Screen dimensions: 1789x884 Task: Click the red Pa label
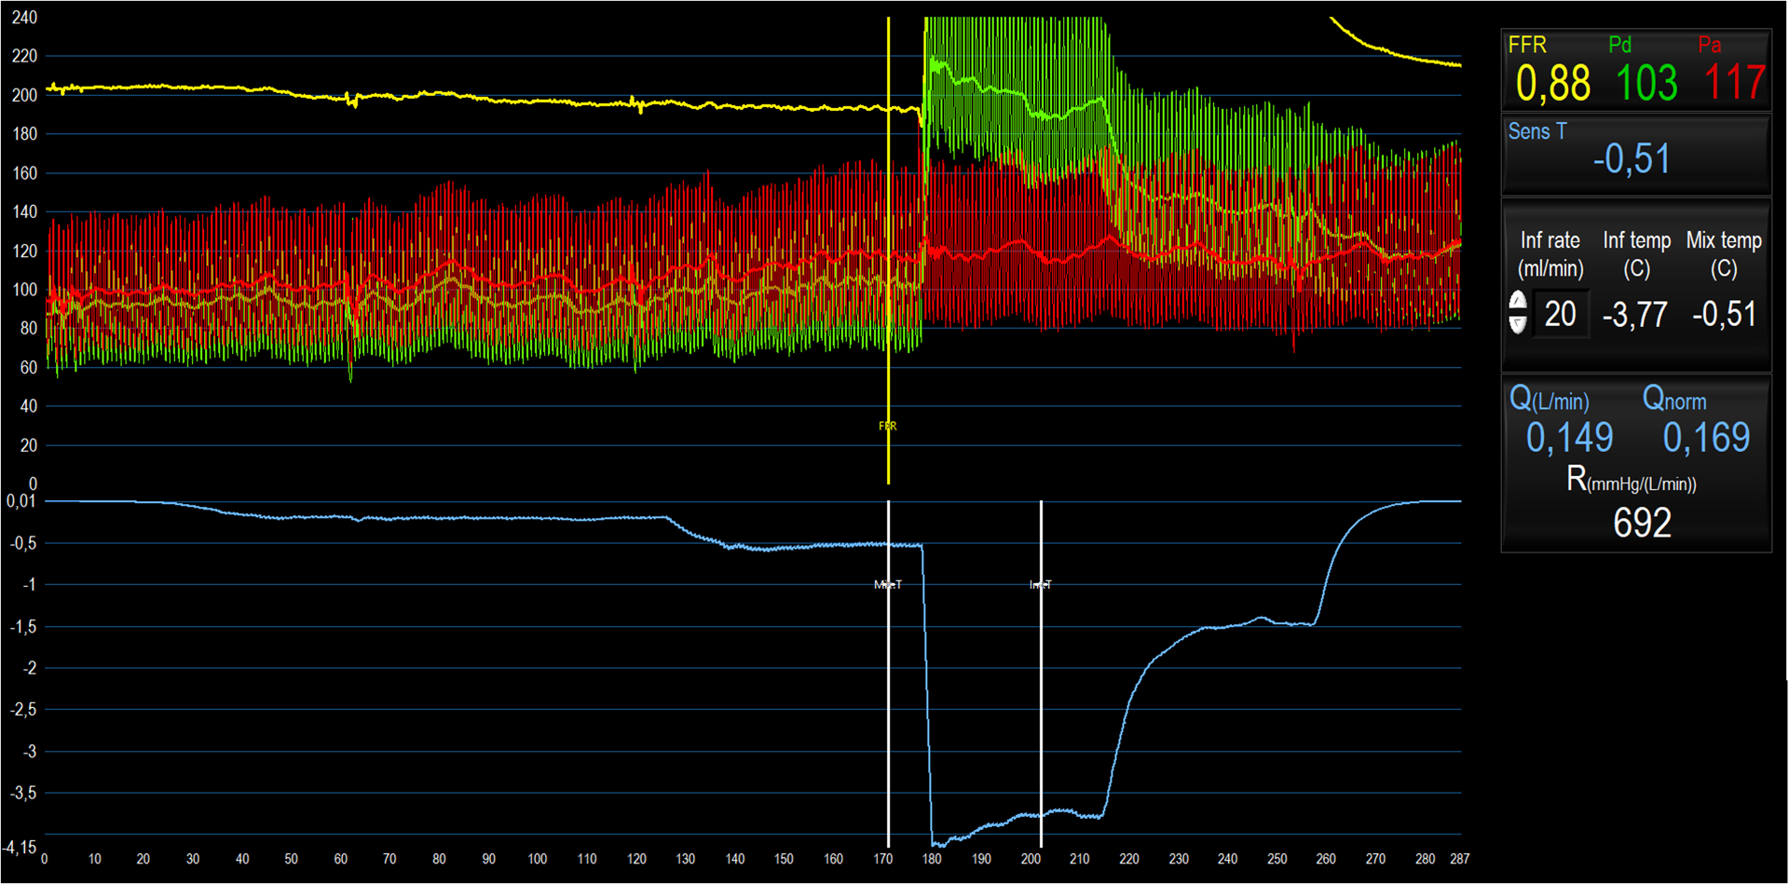(x=1709, y=45)
